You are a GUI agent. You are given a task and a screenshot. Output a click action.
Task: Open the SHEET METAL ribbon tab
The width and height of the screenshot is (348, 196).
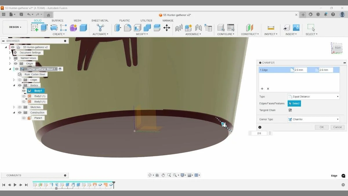click(100, 20)
